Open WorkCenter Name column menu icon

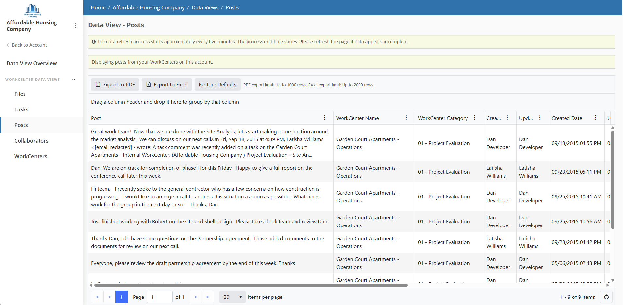click(406, 118)
